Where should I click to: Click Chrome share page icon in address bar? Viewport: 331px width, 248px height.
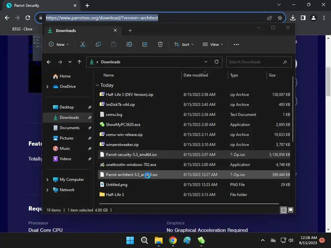270,18
